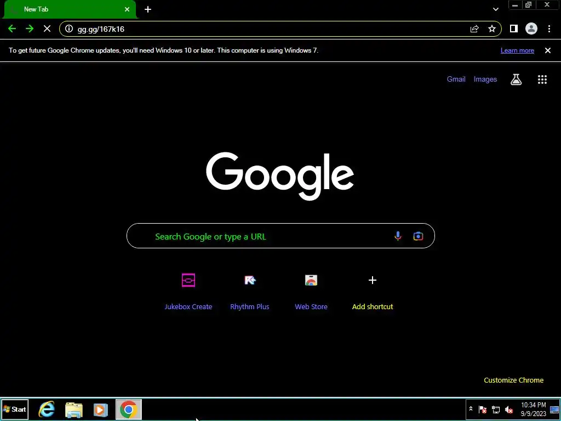
Task: Search by image with camera icon
Action: [418, 236]
